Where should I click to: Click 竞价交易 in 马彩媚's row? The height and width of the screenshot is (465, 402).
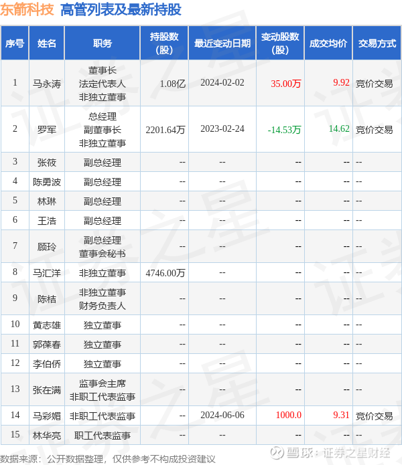(x=374, y=416)
